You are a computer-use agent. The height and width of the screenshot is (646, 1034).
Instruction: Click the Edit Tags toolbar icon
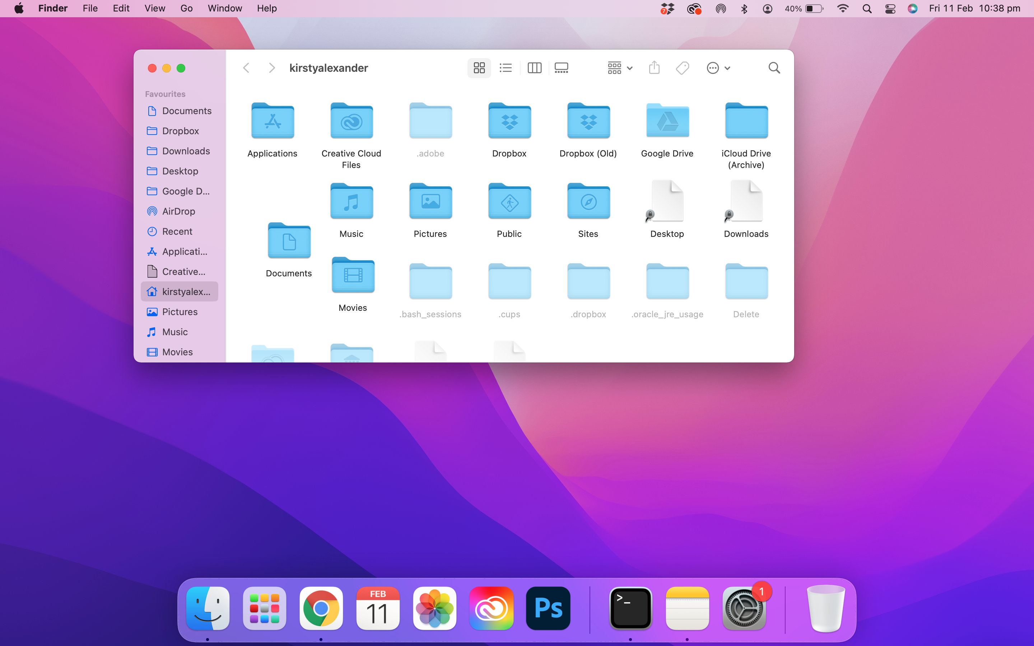[683, 68]
